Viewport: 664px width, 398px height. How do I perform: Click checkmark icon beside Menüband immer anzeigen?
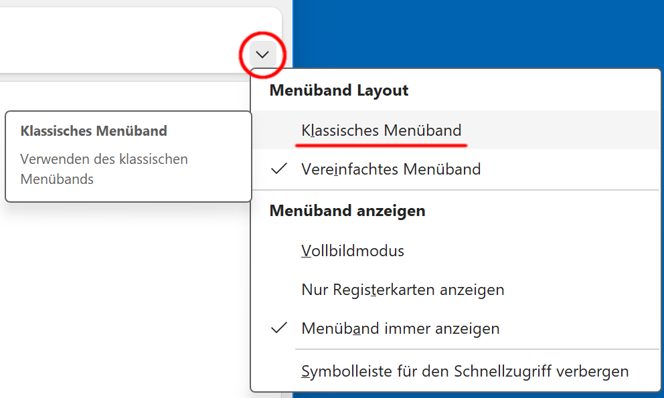click(280, 328)
